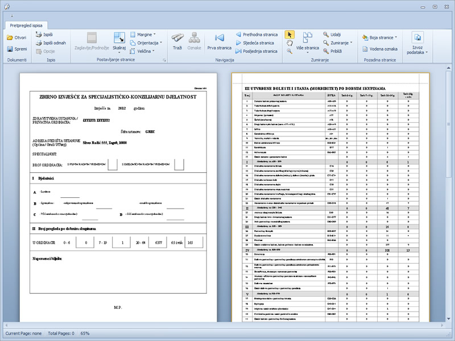Expand the Zumiranje dropdown arrow

[x=351, y=43]
